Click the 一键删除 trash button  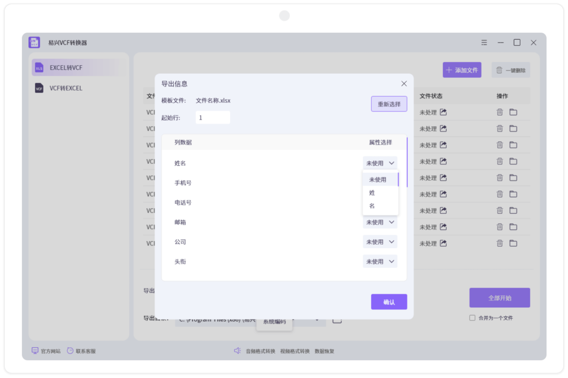[510, 70]
